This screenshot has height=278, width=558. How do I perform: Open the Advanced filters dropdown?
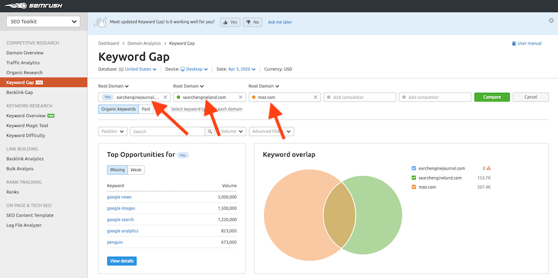click(272, 131)
